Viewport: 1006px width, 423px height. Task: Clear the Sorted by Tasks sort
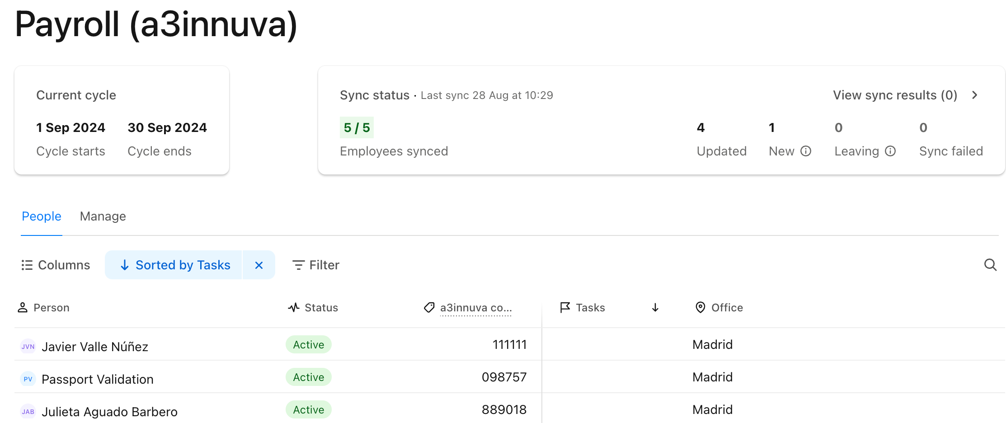259,265
